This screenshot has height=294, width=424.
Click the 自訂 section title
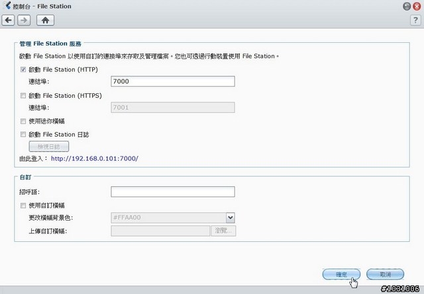point(25,177)
